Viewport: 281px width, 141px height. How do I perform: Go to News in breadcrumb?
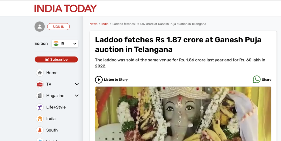[x=93, y=24]
